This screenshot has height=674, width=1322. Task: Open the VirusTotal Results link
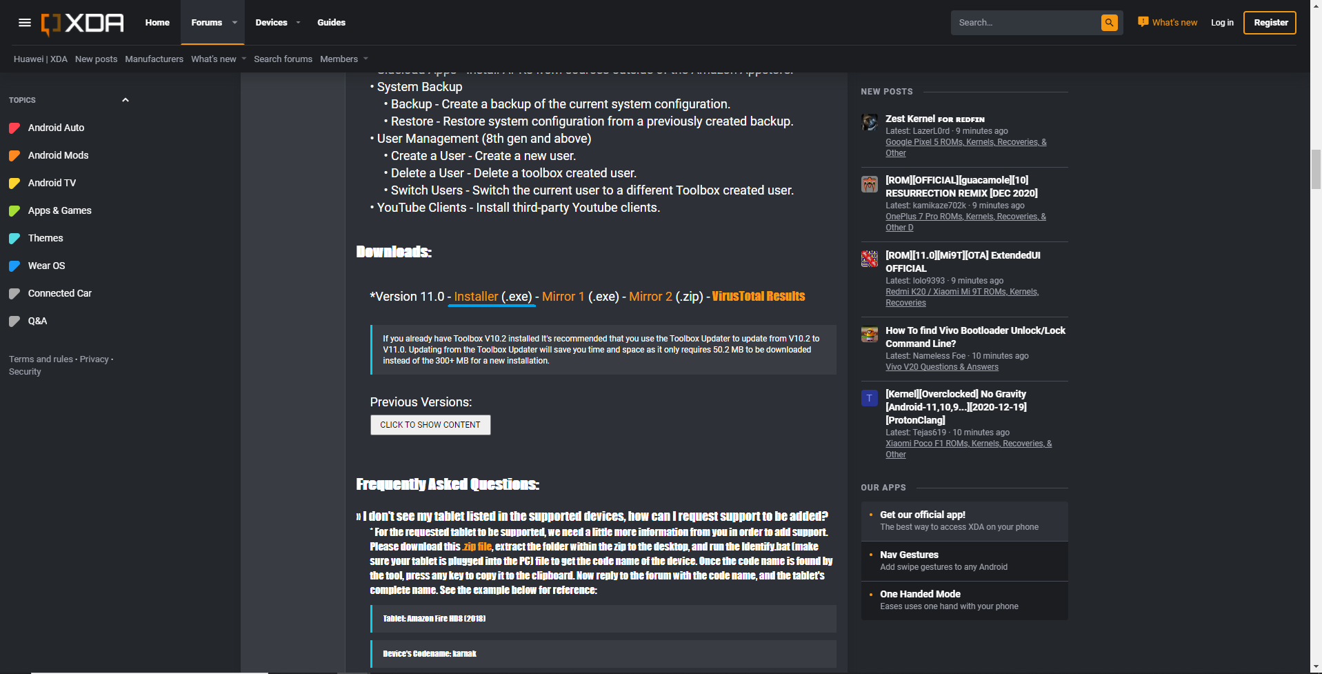tap(758, 297)
